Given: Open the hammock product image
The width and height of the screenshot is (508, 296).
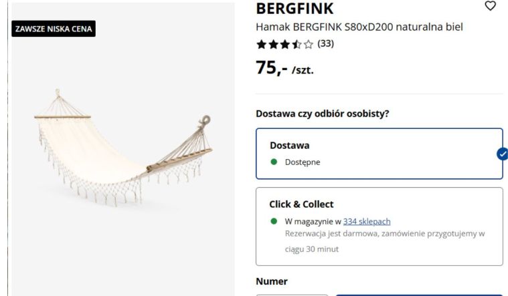Looking at the screenshot, I should 123,154.
